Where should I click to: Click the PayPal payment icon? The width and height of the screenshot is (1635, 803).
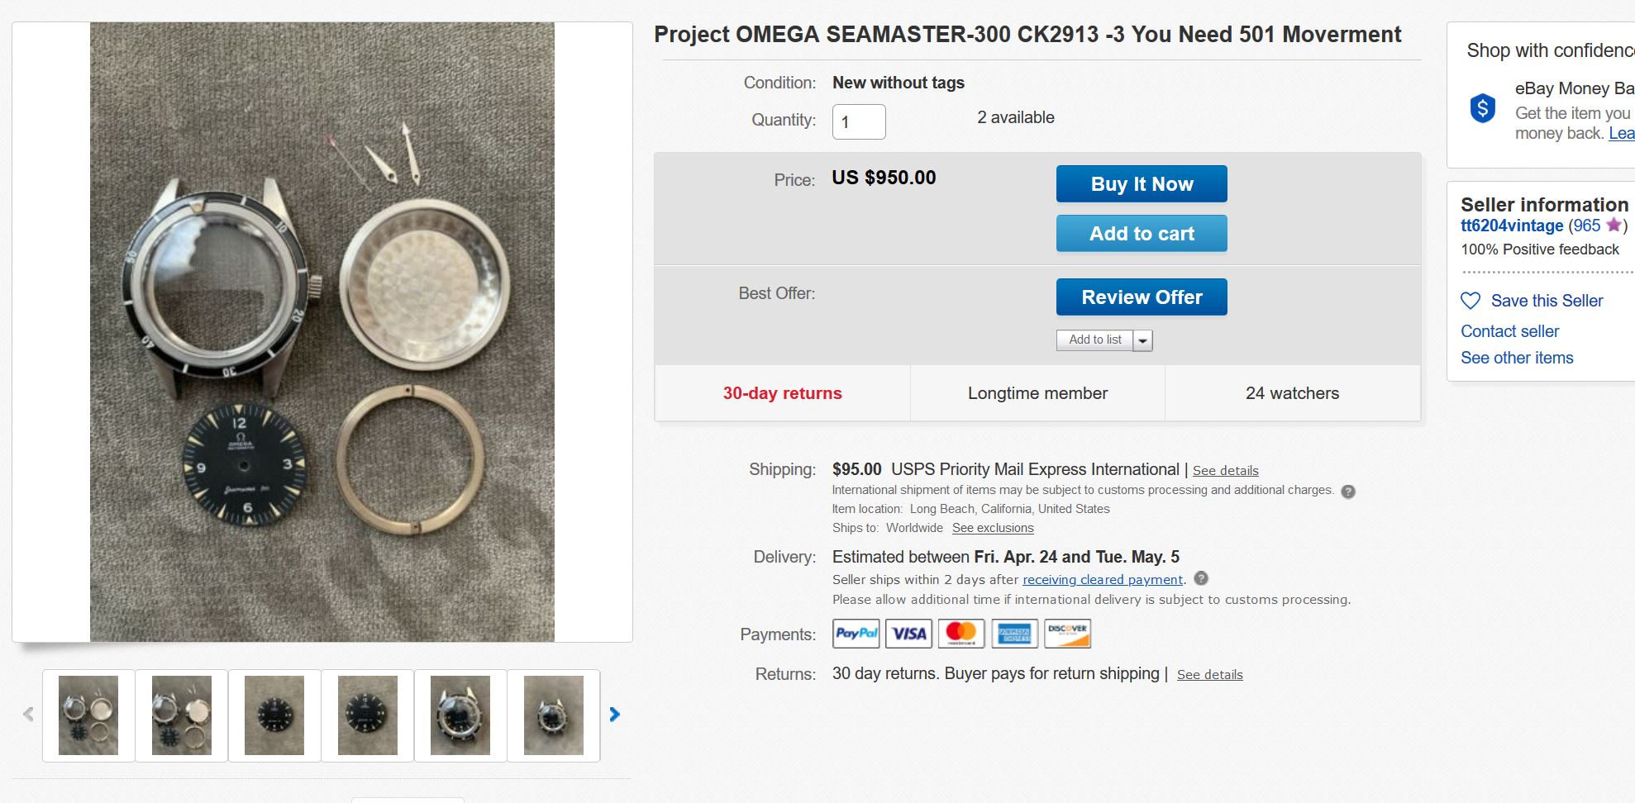point(856,634)
